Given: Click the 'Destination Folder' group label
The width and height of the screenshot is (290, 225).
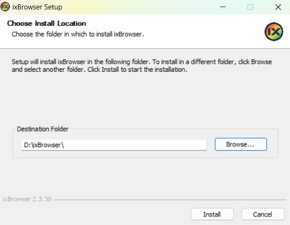Looking at the screenshot, I should click(x=43, y=129).
